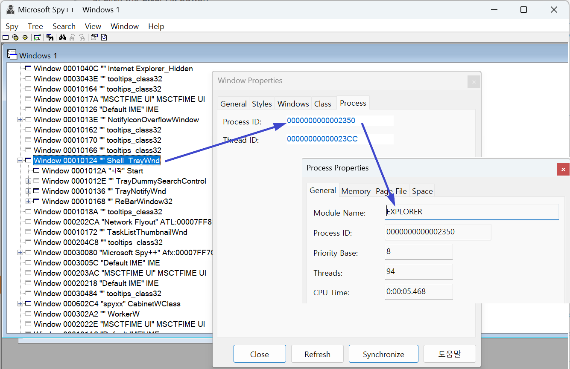Screen dimensions: 570x369
Task: Switch to General tab in Window Properties
Action: coord(234,104)
